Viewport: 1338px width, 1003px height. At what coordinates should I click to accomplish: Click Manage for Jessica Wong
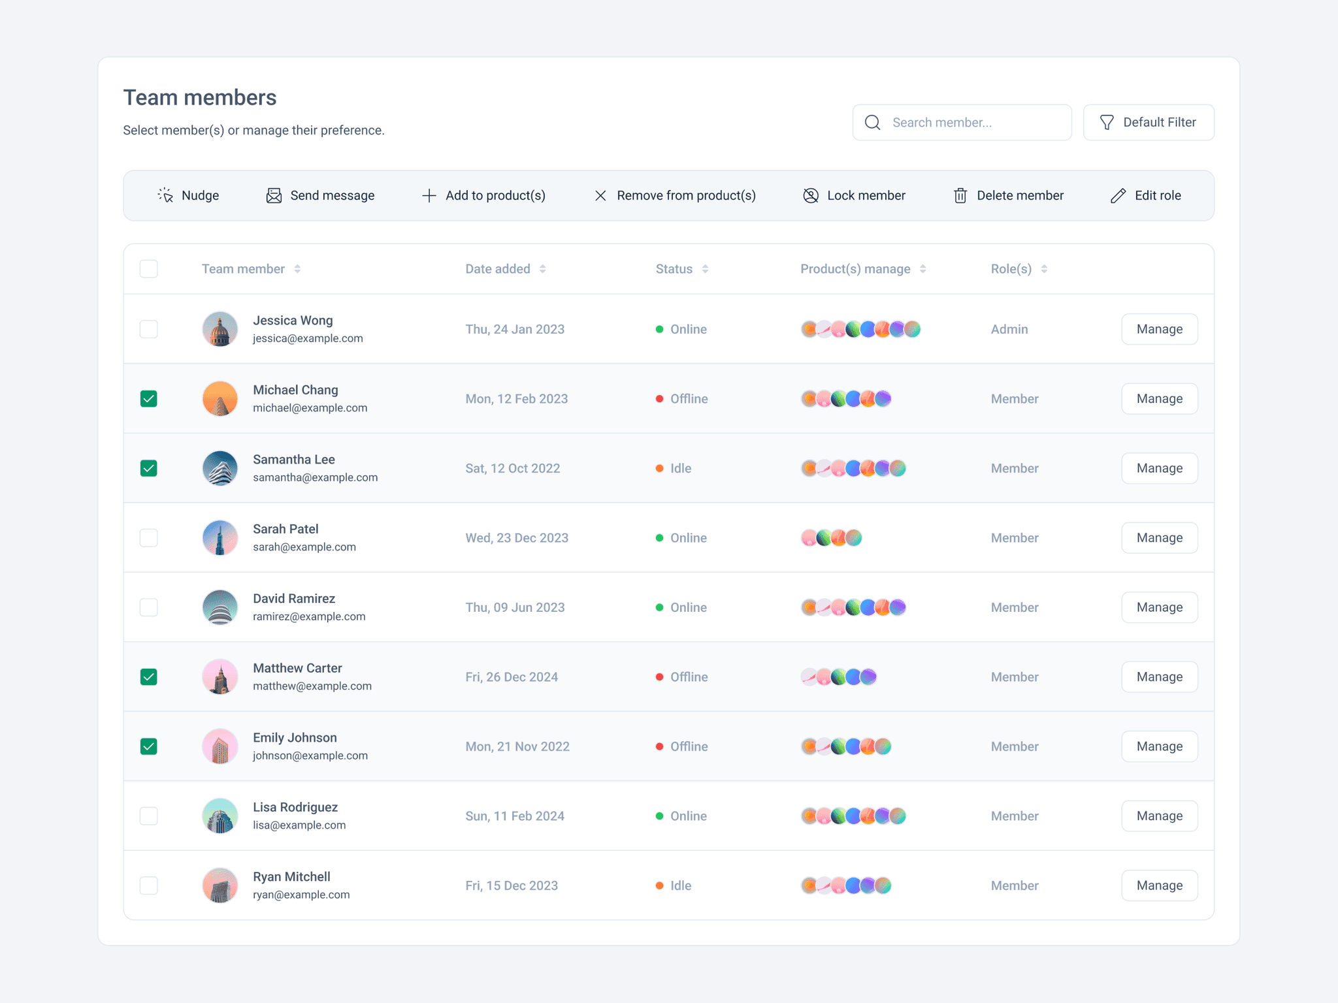(1159, 329)
